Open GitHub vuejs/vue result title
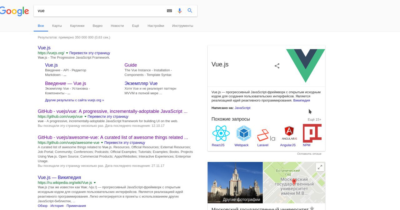The height and width of the screenshot is (210, 400). point(112,111)
